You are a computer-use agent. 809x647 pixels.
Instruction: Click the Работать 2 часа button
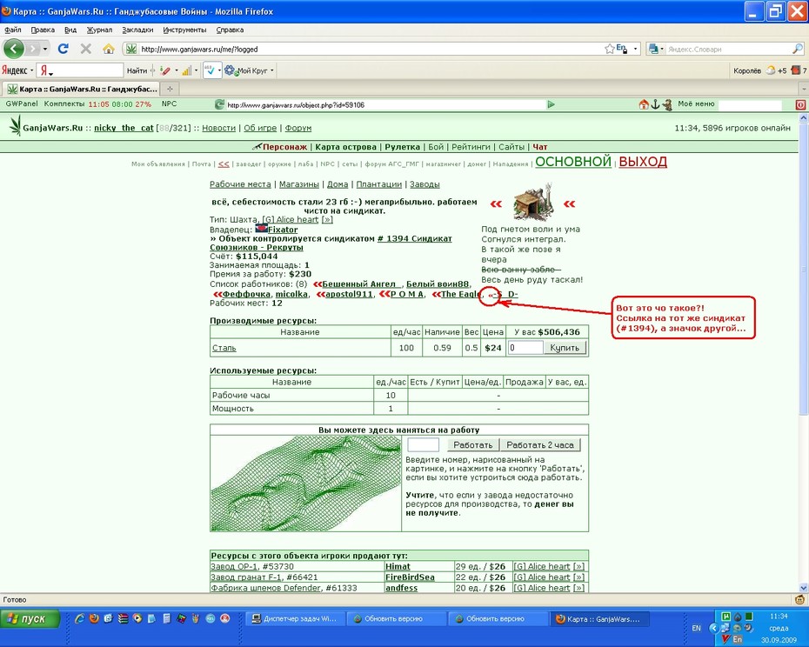click(x=540, y=444)
